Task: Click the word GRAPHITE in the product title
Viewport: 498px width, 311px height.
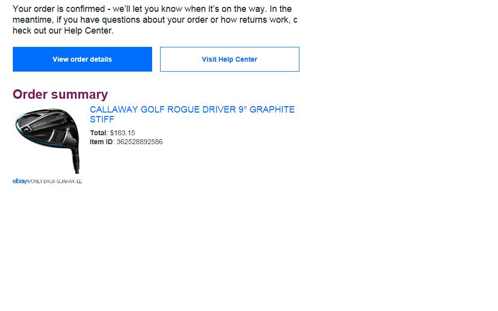Action: tap(272, 110)
